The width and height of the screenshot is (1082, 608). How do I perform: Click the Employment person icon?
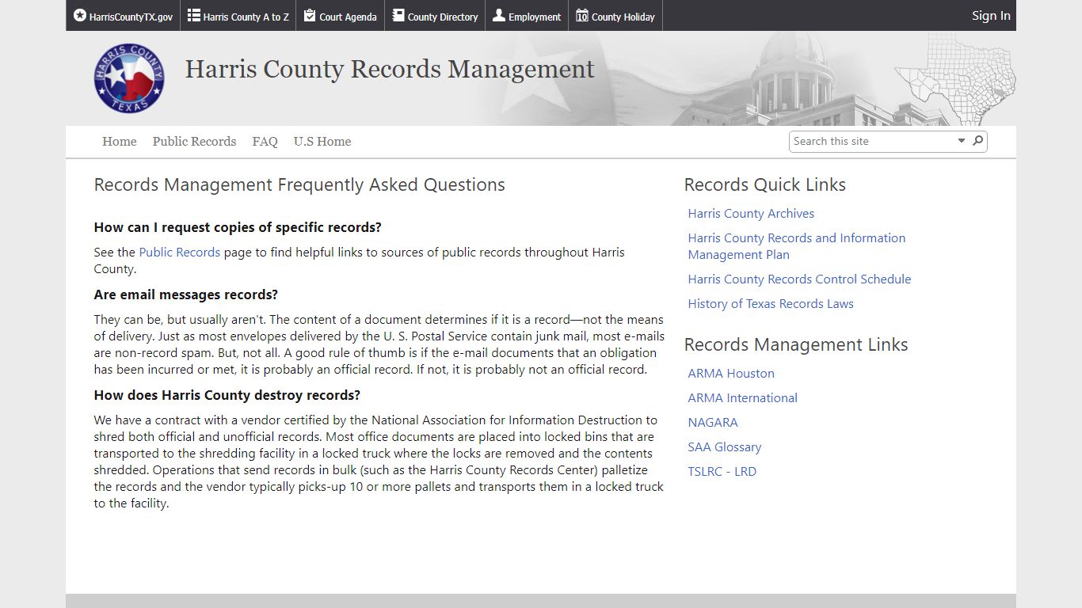coord(499,16)
